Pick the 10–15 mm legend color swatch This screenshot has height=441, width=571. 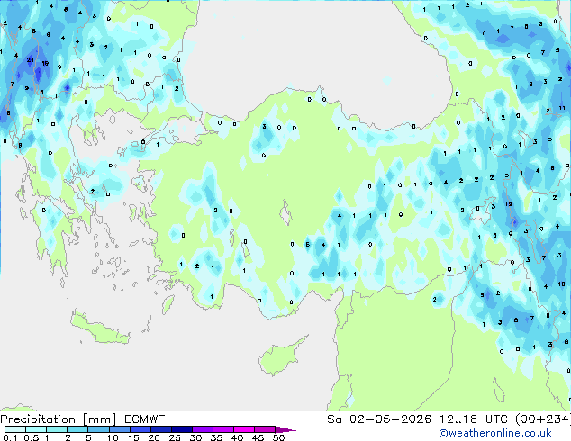[x=119, y=429]
